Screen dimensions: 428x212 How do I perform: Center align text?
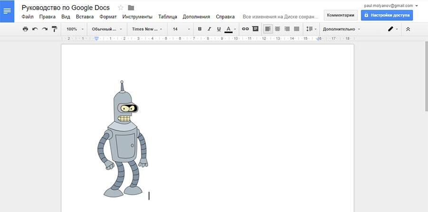pyautogui.click(x=277, y=29)
